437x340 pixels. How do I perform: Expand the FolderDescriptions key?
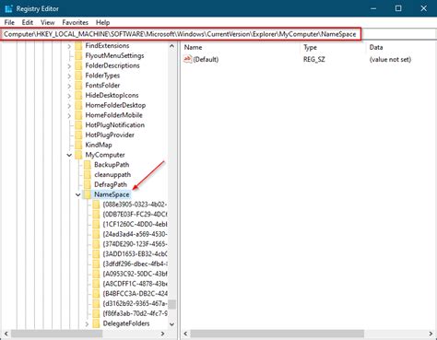tap(69, 66)
